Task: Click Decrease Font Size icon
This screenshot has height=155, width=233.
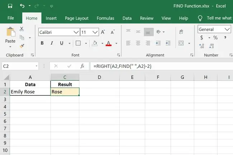Action: click(113, 32)
